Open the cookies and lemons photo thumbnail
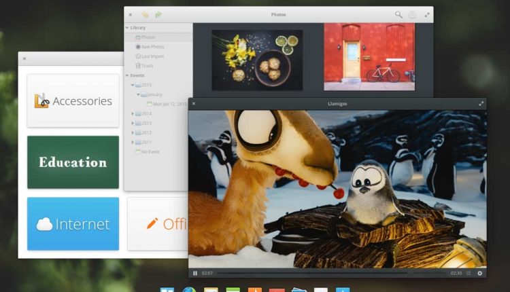The width and height of the screenshot is (510, 292). pos(257,60)
